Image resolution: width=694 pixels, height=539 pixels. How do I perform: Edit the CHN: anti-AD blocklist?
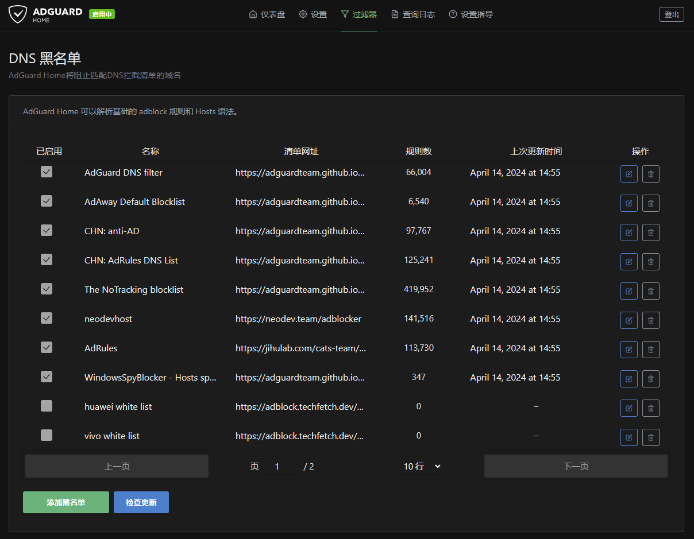629,232
